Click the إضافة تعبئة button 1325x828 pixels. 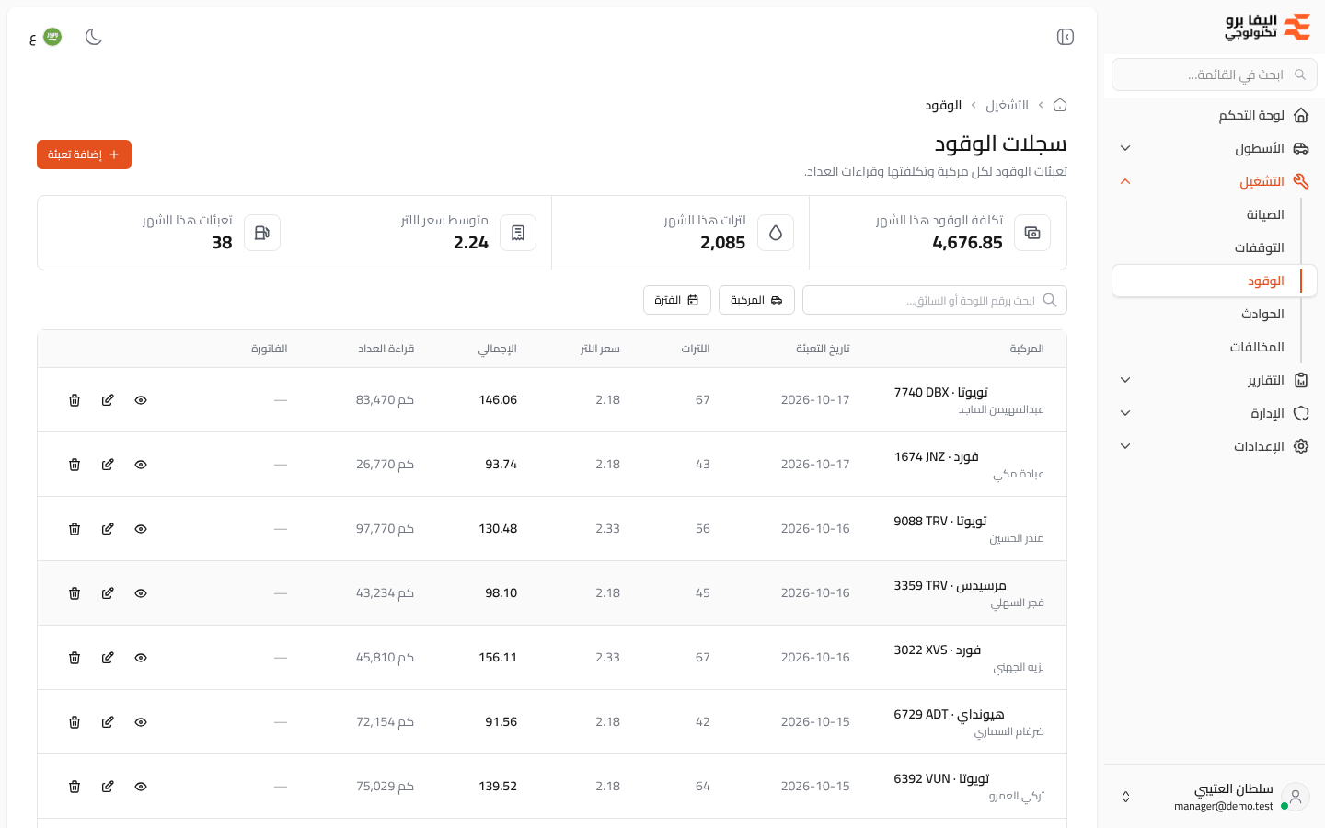pos(84,155)
